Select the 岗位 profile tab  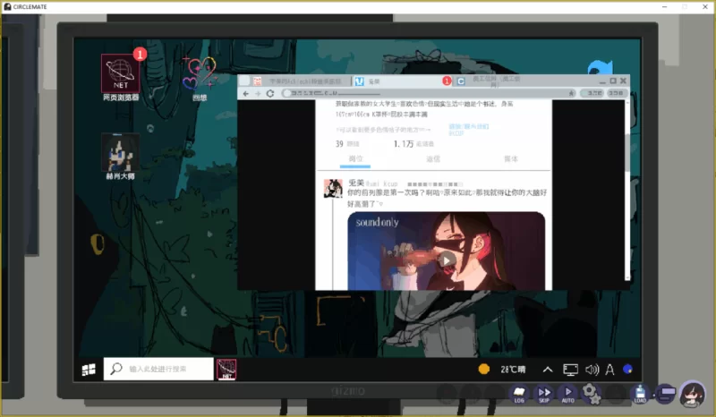click(355, 159)
